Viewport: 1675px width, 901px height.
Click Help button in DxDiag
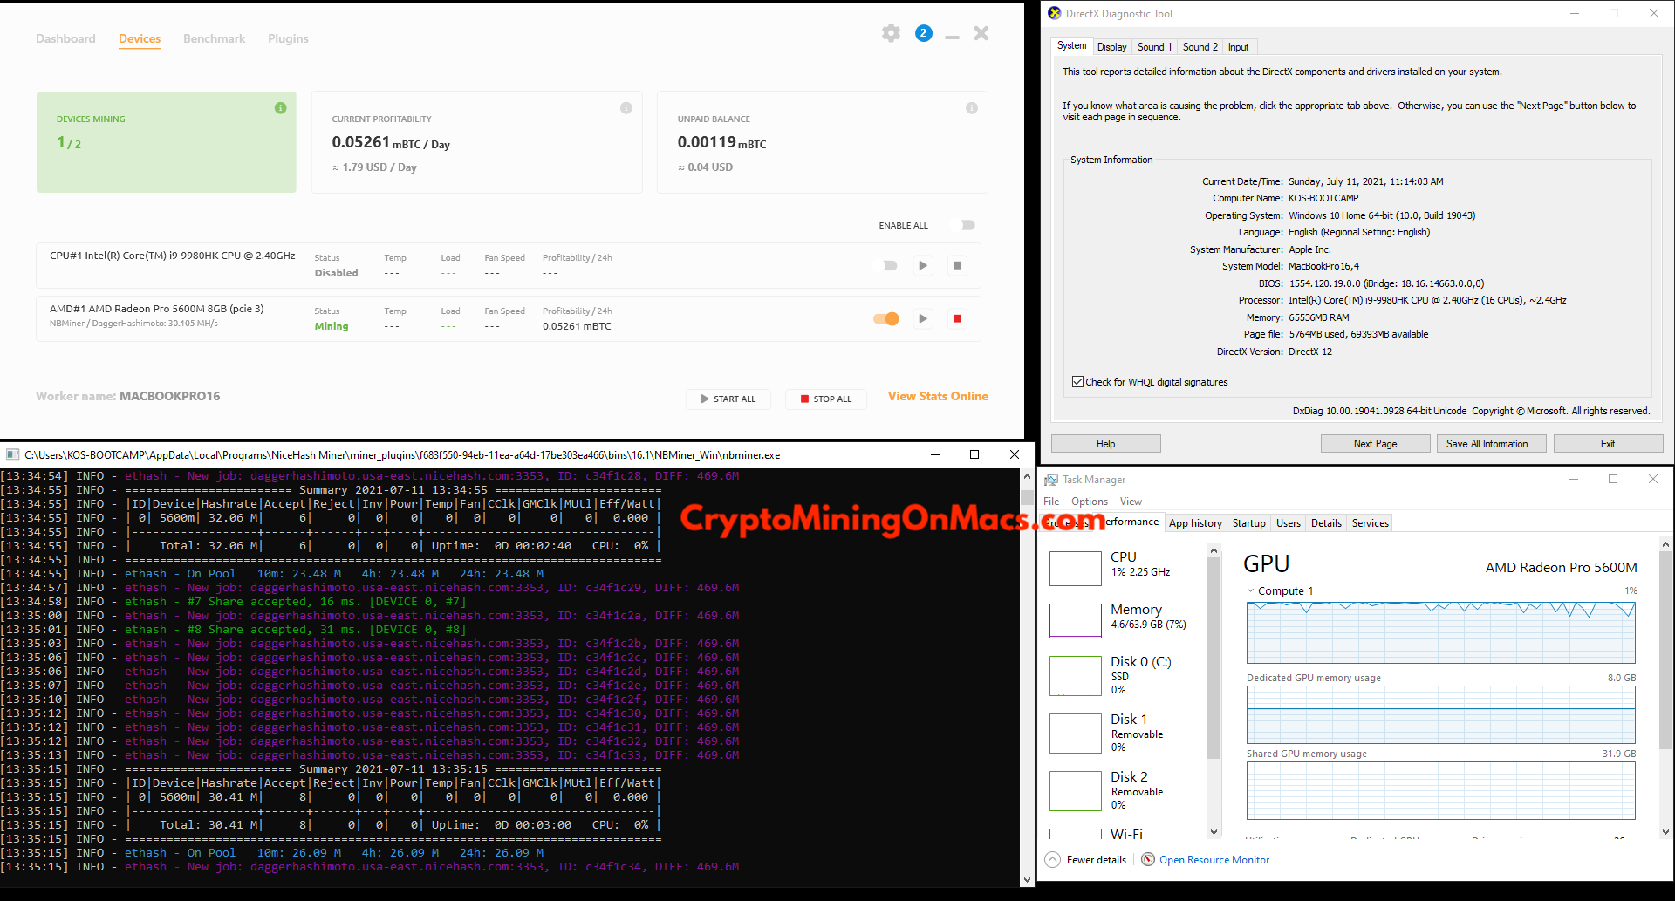tap(1105, 444)
